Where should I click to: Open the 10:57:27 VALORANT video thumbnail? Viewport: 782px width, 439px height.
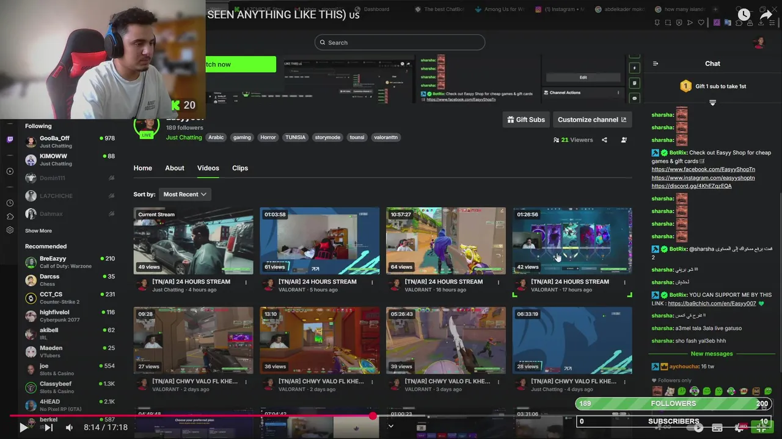tap(445, 241)
